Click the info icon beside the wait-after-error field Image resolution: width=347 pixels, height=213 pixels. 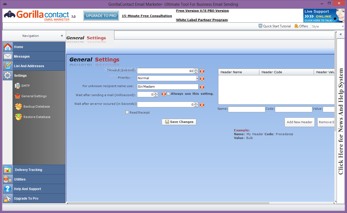(x=202, y=105)
